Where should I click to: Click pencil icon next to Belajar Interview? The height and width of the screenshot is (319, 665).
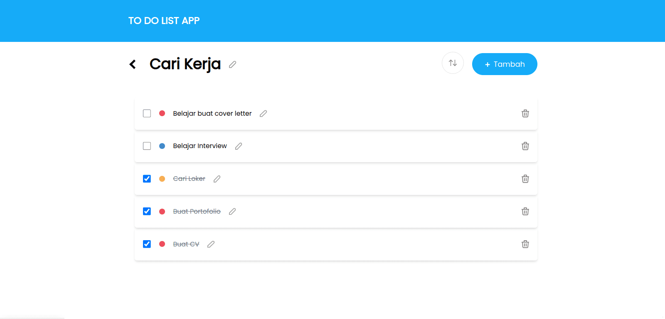point(239,146)
